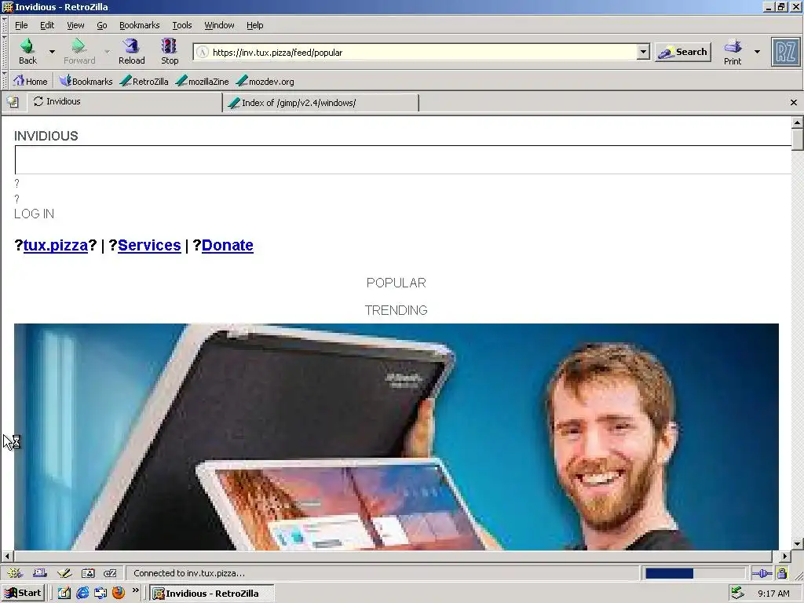Open Composer component icon in status bar

(x=64, y=573)
